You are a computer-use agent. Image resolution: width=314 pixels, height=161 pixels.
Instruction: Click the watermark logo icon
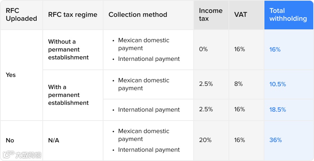pos(9,155)
